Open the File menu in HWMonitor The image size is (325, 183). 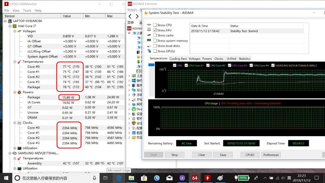pyautogui.click(x=6, y=11)
